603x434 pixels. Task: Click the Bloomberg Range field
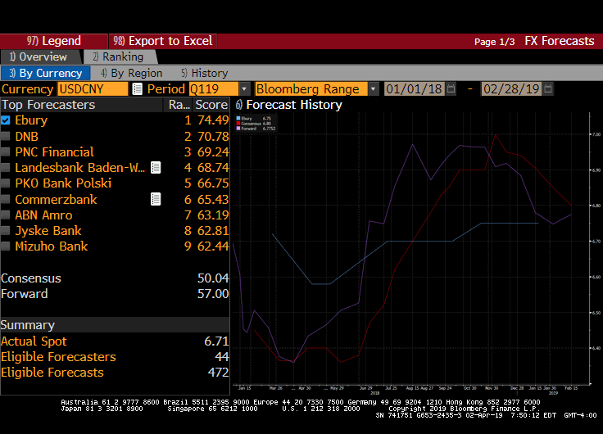pyautogui.click(x=311, y=88)
